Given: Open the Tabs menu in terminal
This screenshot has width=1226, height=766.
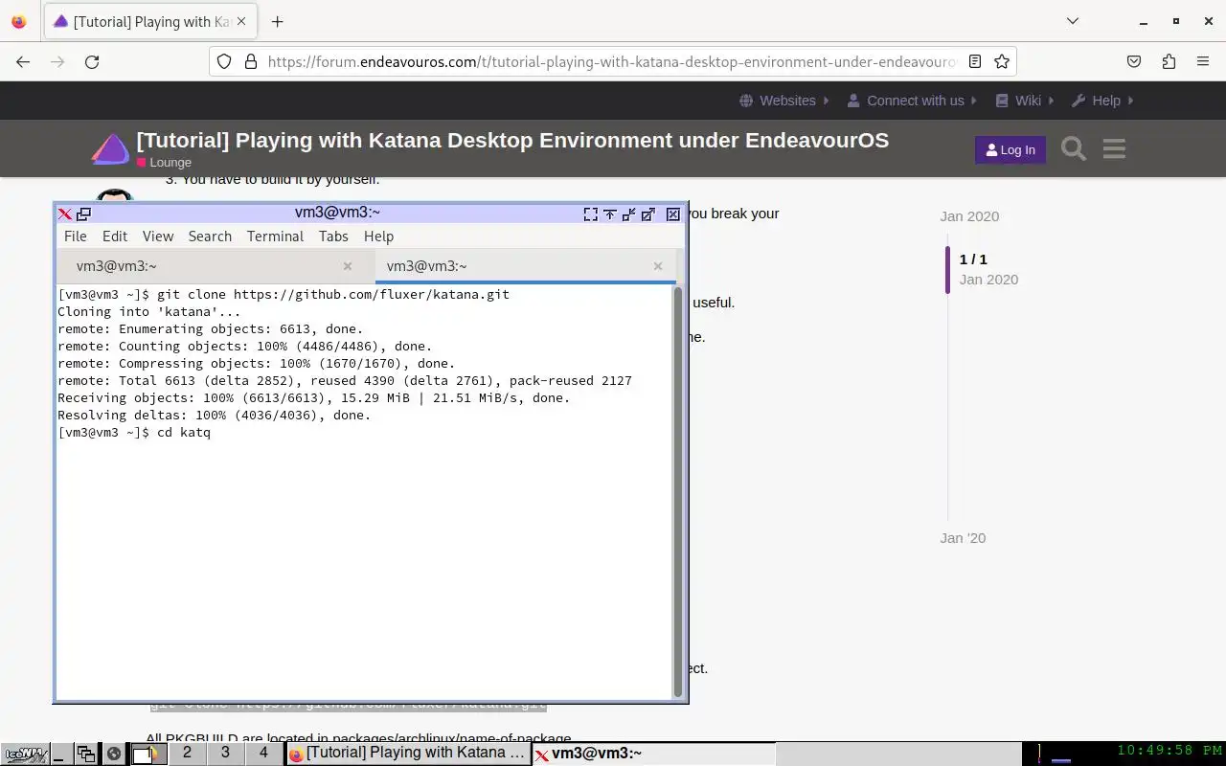Looking at the screenshot, I should (333, 237).
